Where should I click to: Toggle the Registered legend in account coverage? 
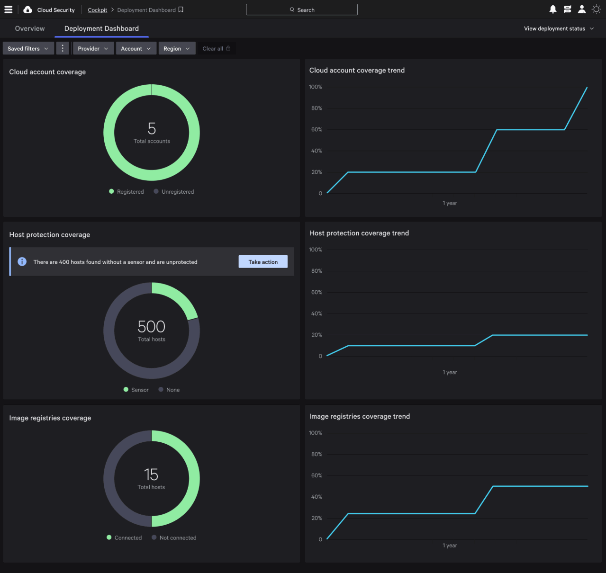(126, 191)
